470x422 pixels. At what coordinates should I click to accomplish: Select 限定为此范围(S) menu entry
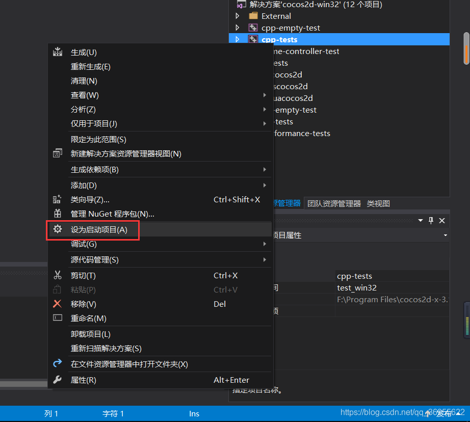pyautogui.click(x=160, y=139)
